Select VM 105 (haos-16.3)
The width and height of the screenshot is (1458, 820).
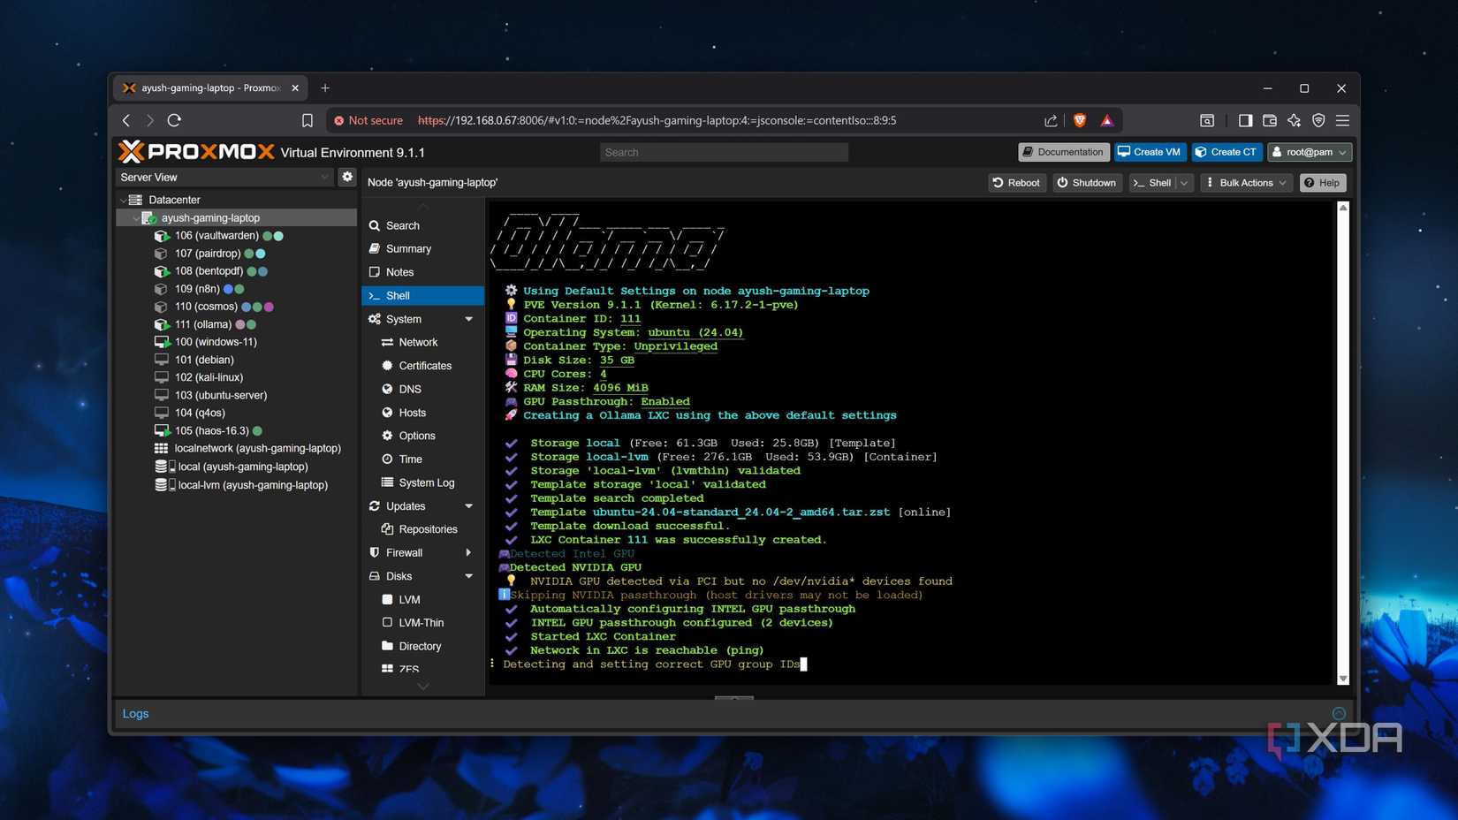(x=212, y=430)
